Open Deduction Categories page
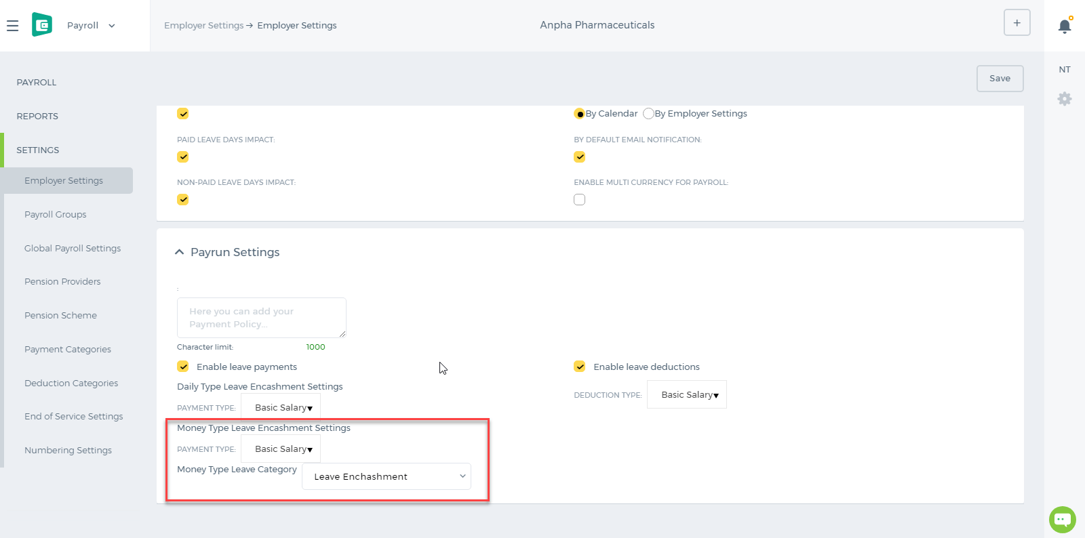The image size is (1085, 538). click(x=71, y=384)
